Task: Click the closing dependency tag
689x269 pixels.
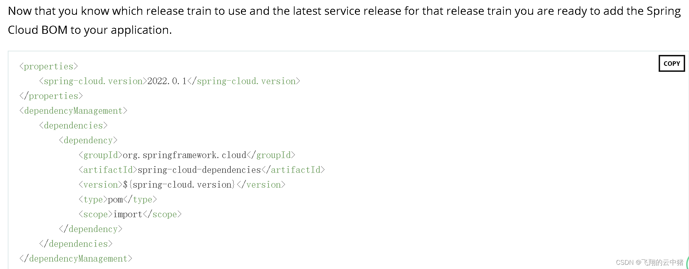Action: (x=91, y=229)
